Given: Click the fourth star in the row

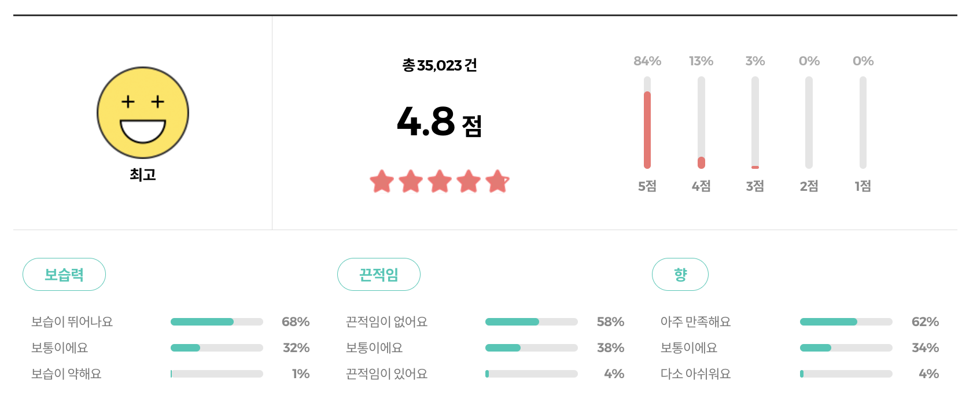Looking at the screenshot, I should pyautogui.click(x=467, y=182).
